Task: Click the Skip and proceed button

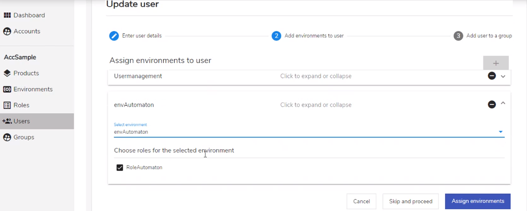Action: point(410,201)
